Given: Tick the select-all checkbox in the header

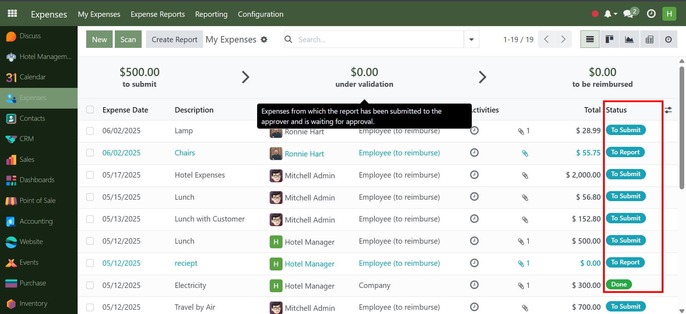Looking at the screenshot, I should pos(90,110).
